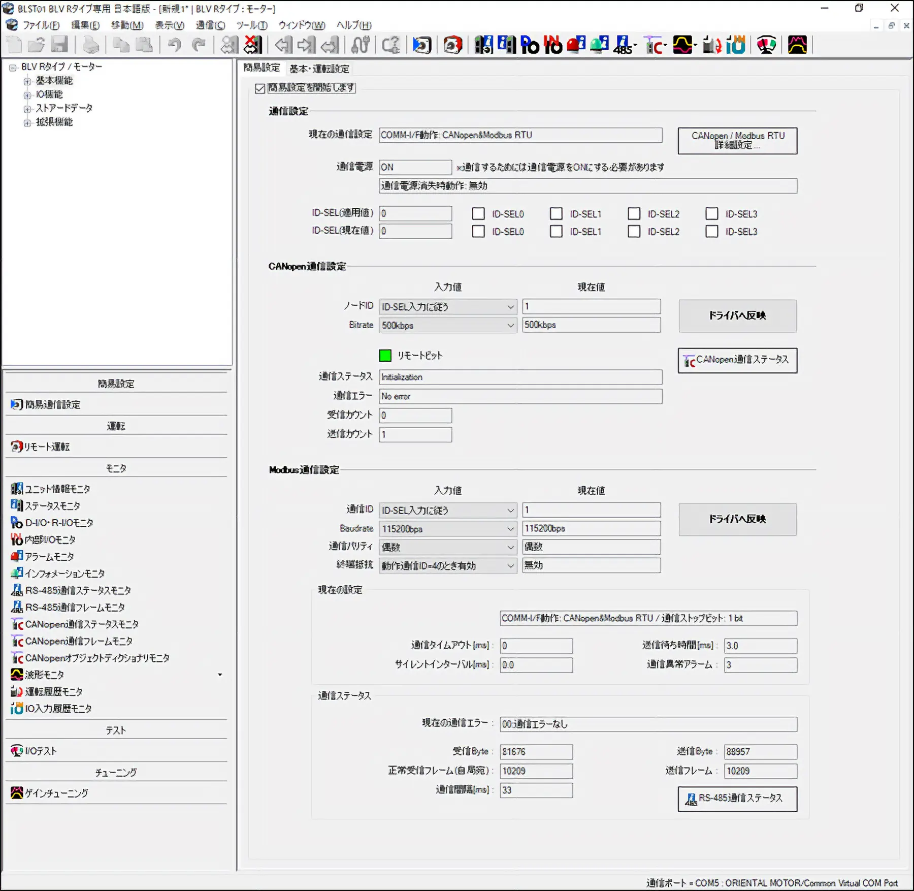The image size is (914, 891).
Task: Expand the 基本機能 tree node
Action: pyautogui.click(x=27, y=81)
